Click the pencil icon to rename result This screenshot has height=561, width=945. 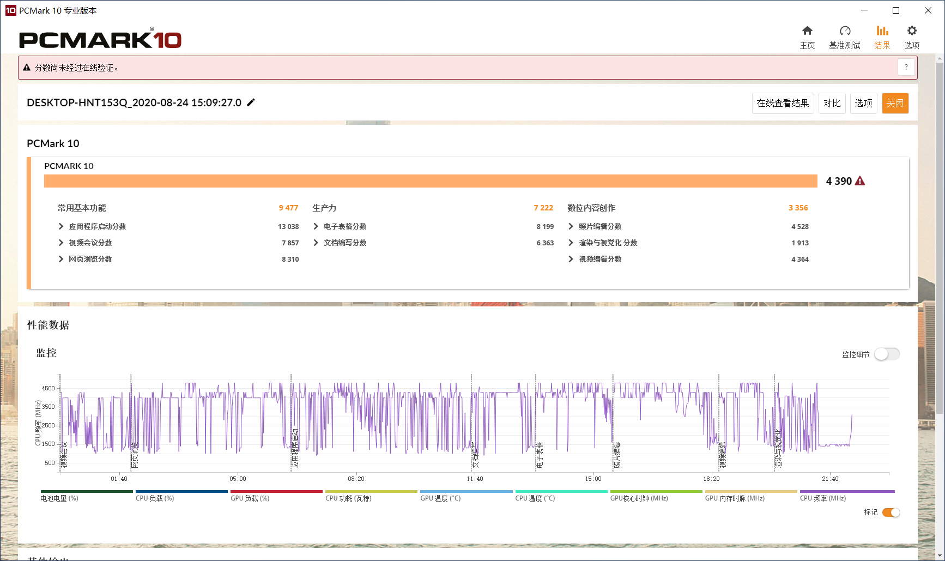point(251,102)
